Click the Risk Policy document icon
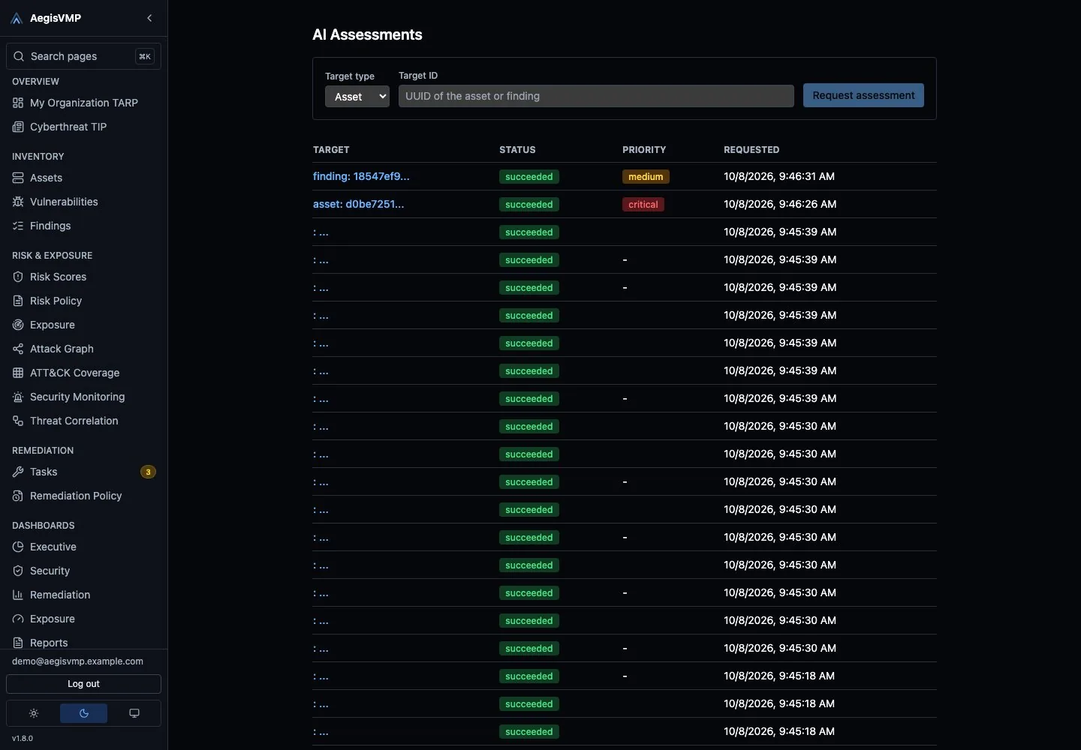This screenshot has height=750, width=1081. tap(18, 301)
